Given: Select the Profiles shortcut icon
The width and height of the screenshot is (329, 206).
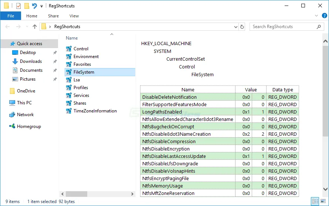Looking at the screenshot, I should coord(69,88).
